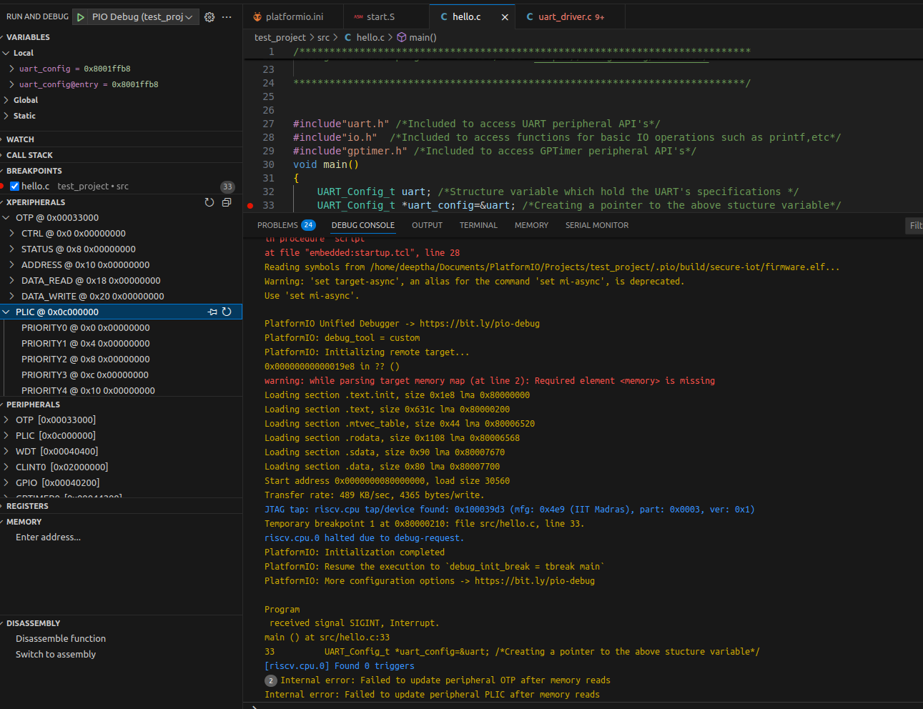
Task: Click Disassemble function
Action: [x=61, y=638]
